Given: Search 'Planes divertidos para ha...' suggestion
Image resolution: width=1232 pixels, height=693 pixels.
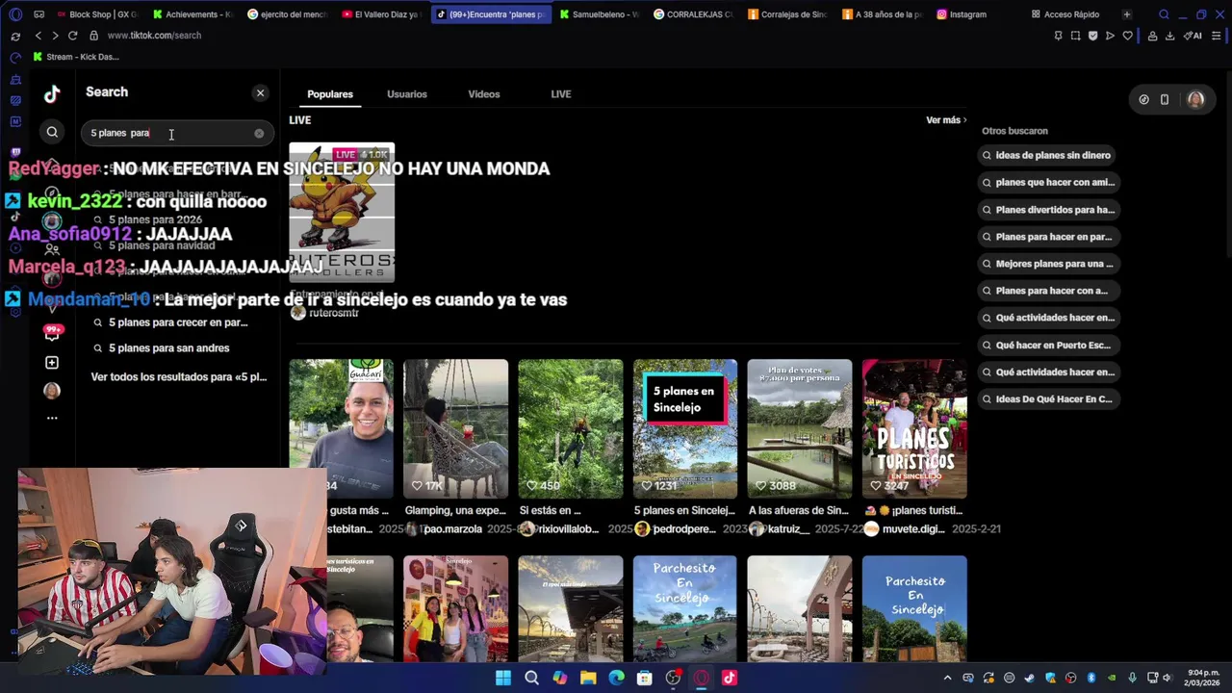Looking at the screenshot, I should click(1049, 210).
